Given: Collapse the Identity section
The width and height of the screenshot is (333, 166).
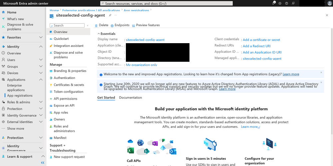Looking at the screenshot, I should (41, 46).
